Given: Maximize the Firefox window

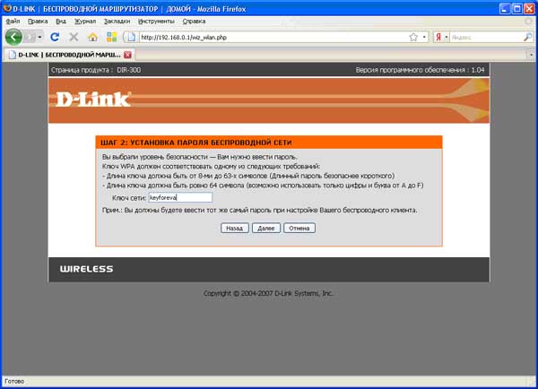Looking at the screenshot, I should pyautogui.click(x=517, y=9).
